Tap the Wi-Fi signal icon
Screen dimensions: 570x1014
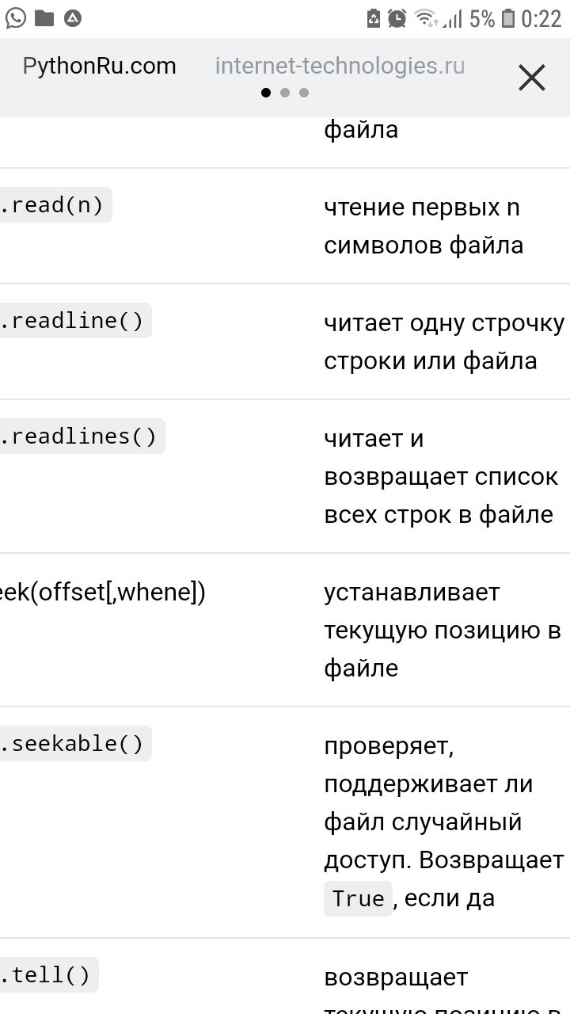425,18
